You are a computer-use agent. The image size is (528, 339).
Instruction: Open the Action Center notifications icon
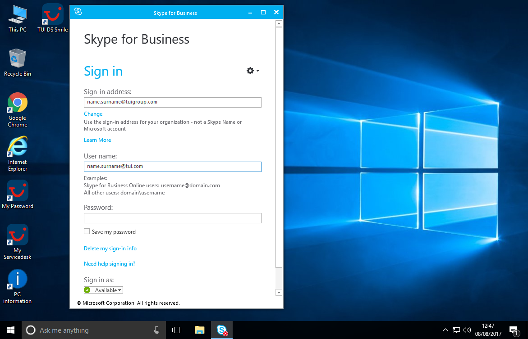pyautogui.click(x=514, y=330)
